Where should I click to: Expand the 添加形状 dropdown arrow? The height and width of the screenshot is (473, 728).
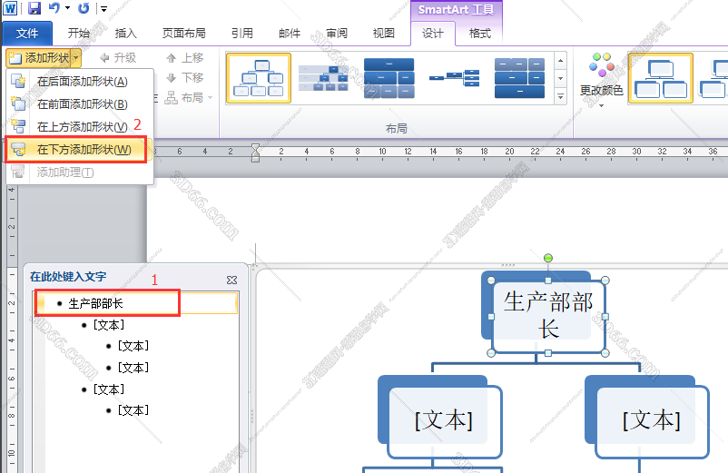click(76, 58)
